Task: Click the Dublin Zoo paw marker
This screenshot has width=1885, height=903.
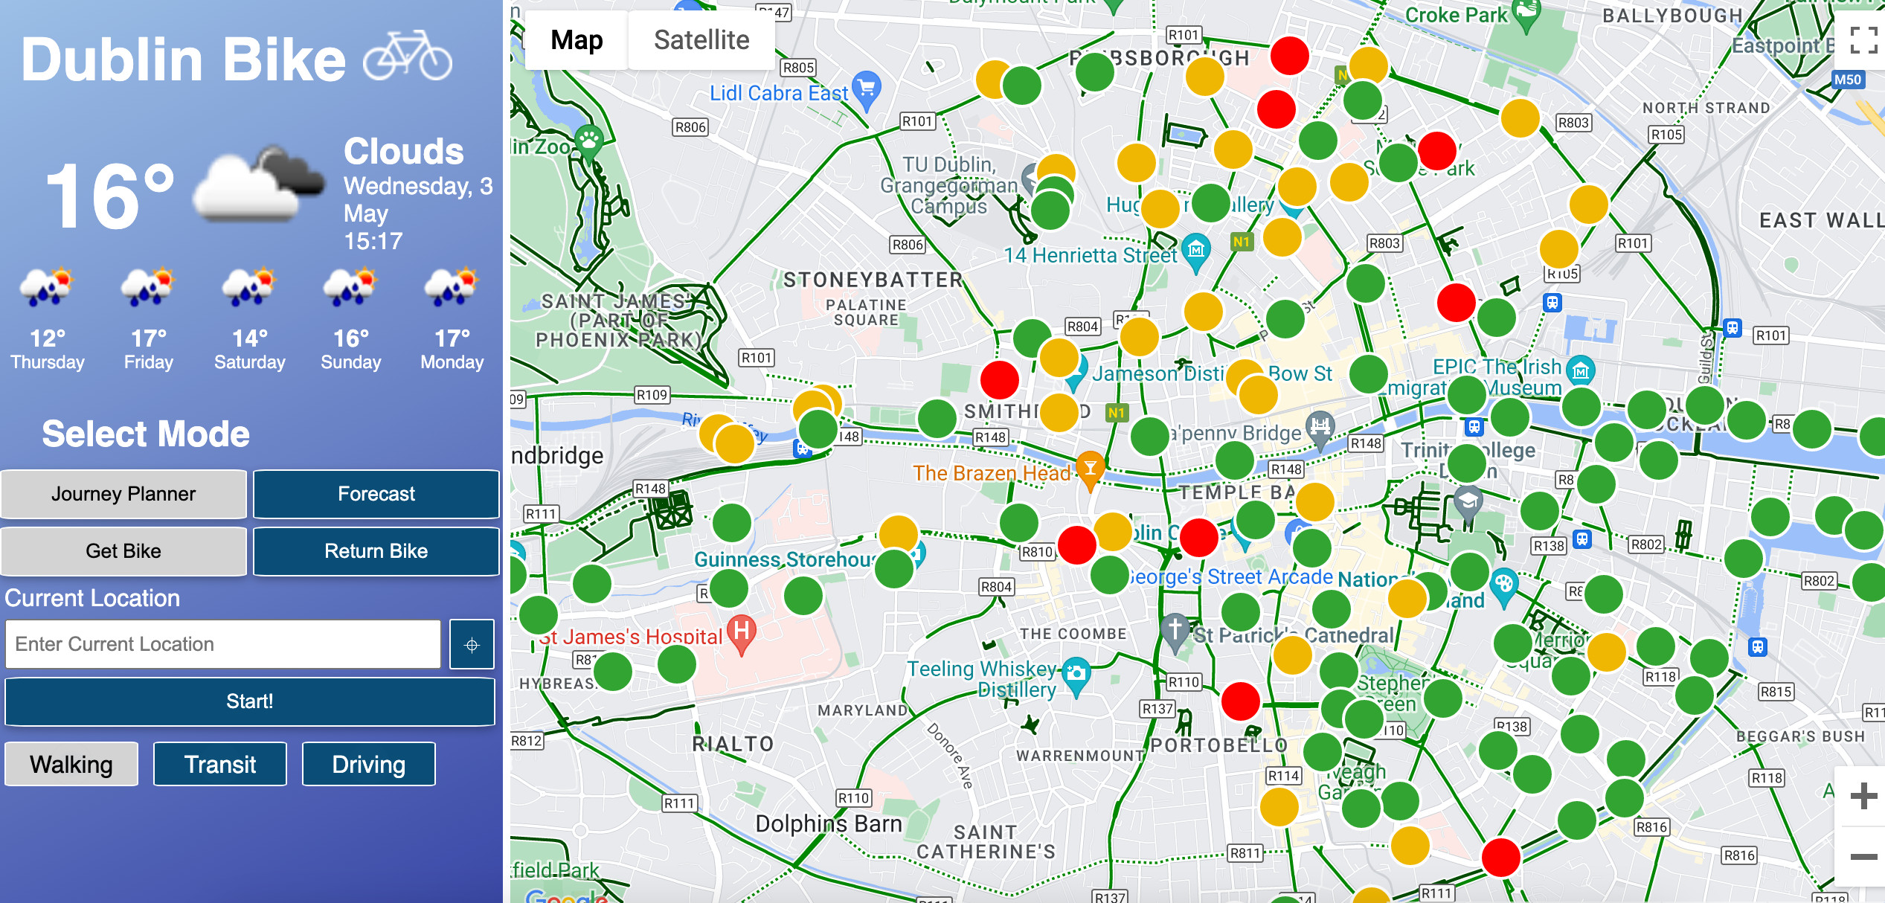Action: [589, 140]
